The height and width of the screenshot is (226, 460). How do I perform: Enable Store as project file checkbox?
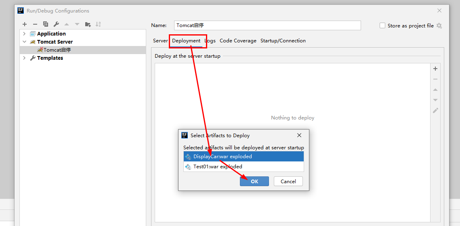382,25
